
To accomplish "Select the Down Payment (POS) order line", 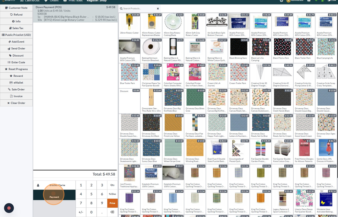I will click(75, 13).
